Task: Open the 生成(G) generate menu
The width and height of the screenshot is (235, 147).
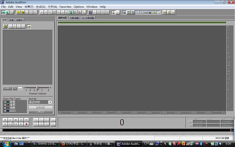Action: tap(41, 7)
